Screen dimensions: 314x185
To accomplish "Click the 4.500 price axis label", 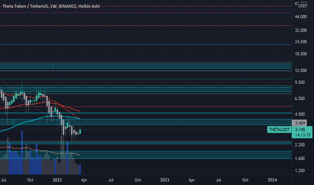I will (x=300, y=114).
